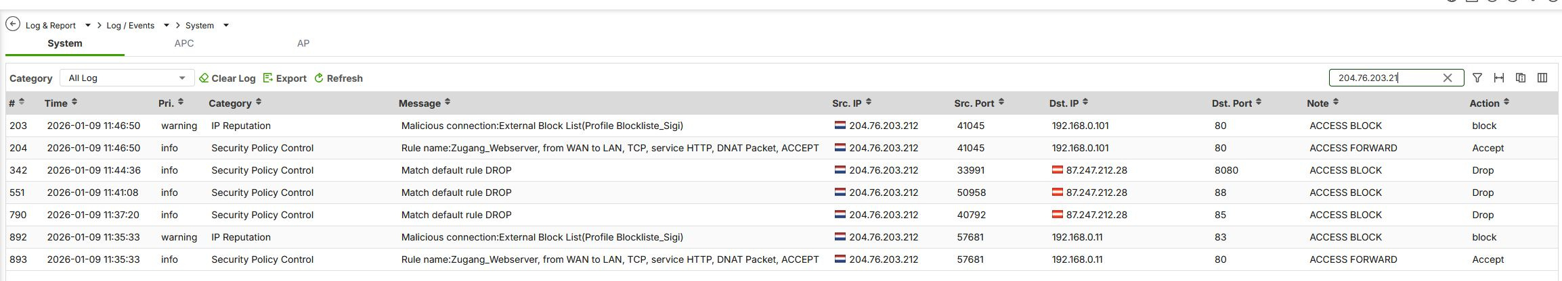Clear the search box with X
1562x281 pixels.
pyautogui.click(x=1448, y=78)
